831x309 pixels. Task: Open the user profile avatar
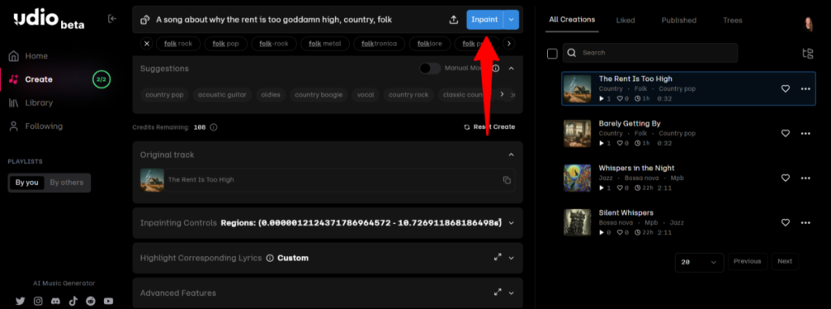pos(808,24)
